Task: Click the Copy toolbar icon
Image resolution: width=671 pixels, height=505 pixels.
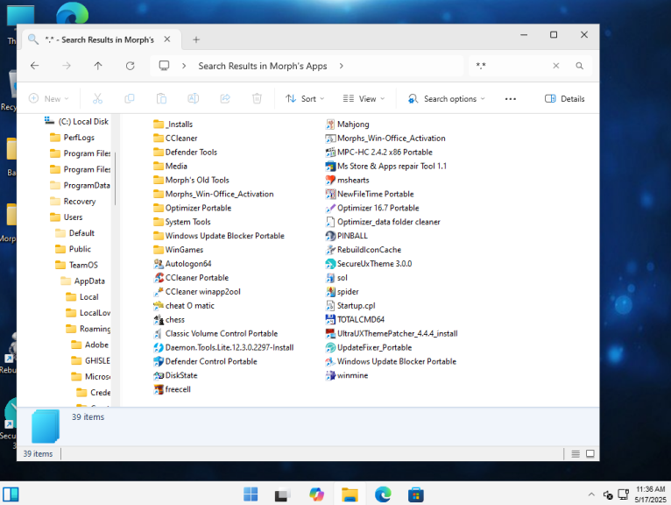Action: pos(130,99)
